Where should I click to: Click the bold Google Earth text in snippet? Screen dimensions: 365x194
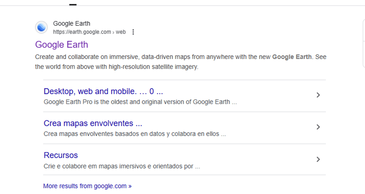tap(292, 57)
